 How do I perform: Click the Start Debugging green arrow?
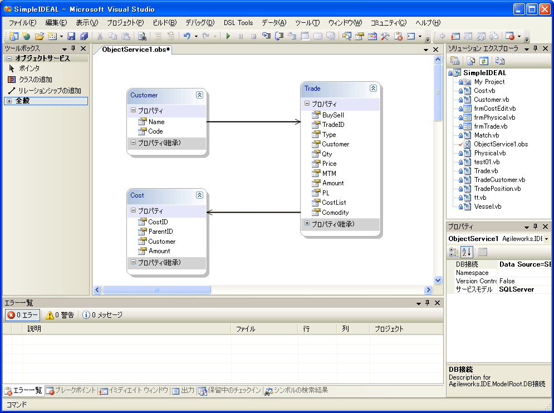pos(228,36)
